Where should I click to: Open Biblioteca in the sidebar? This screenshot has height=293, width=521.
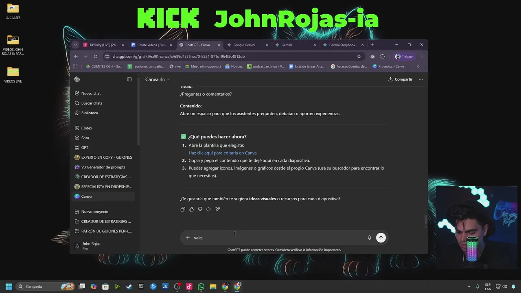90,113
